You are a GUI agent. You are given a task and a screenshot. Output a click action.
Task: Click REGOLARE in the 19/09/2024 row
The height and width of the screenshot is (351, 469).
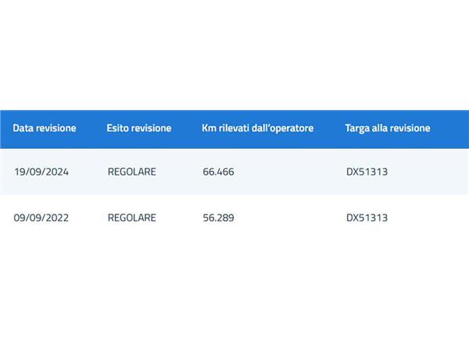[132, 172]
